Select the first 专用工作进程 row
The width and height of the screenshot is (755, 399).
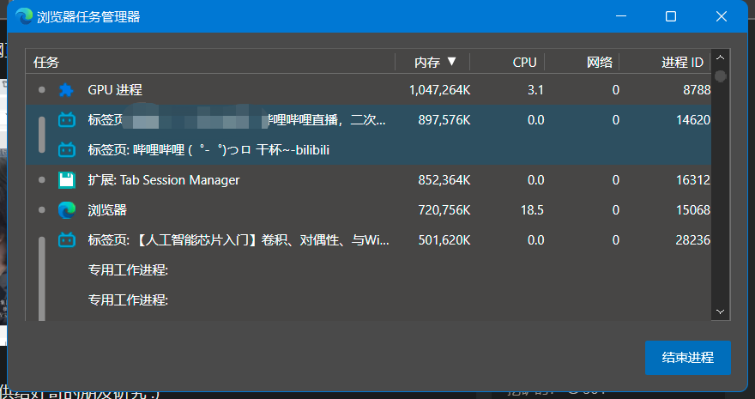click(368, 270)
